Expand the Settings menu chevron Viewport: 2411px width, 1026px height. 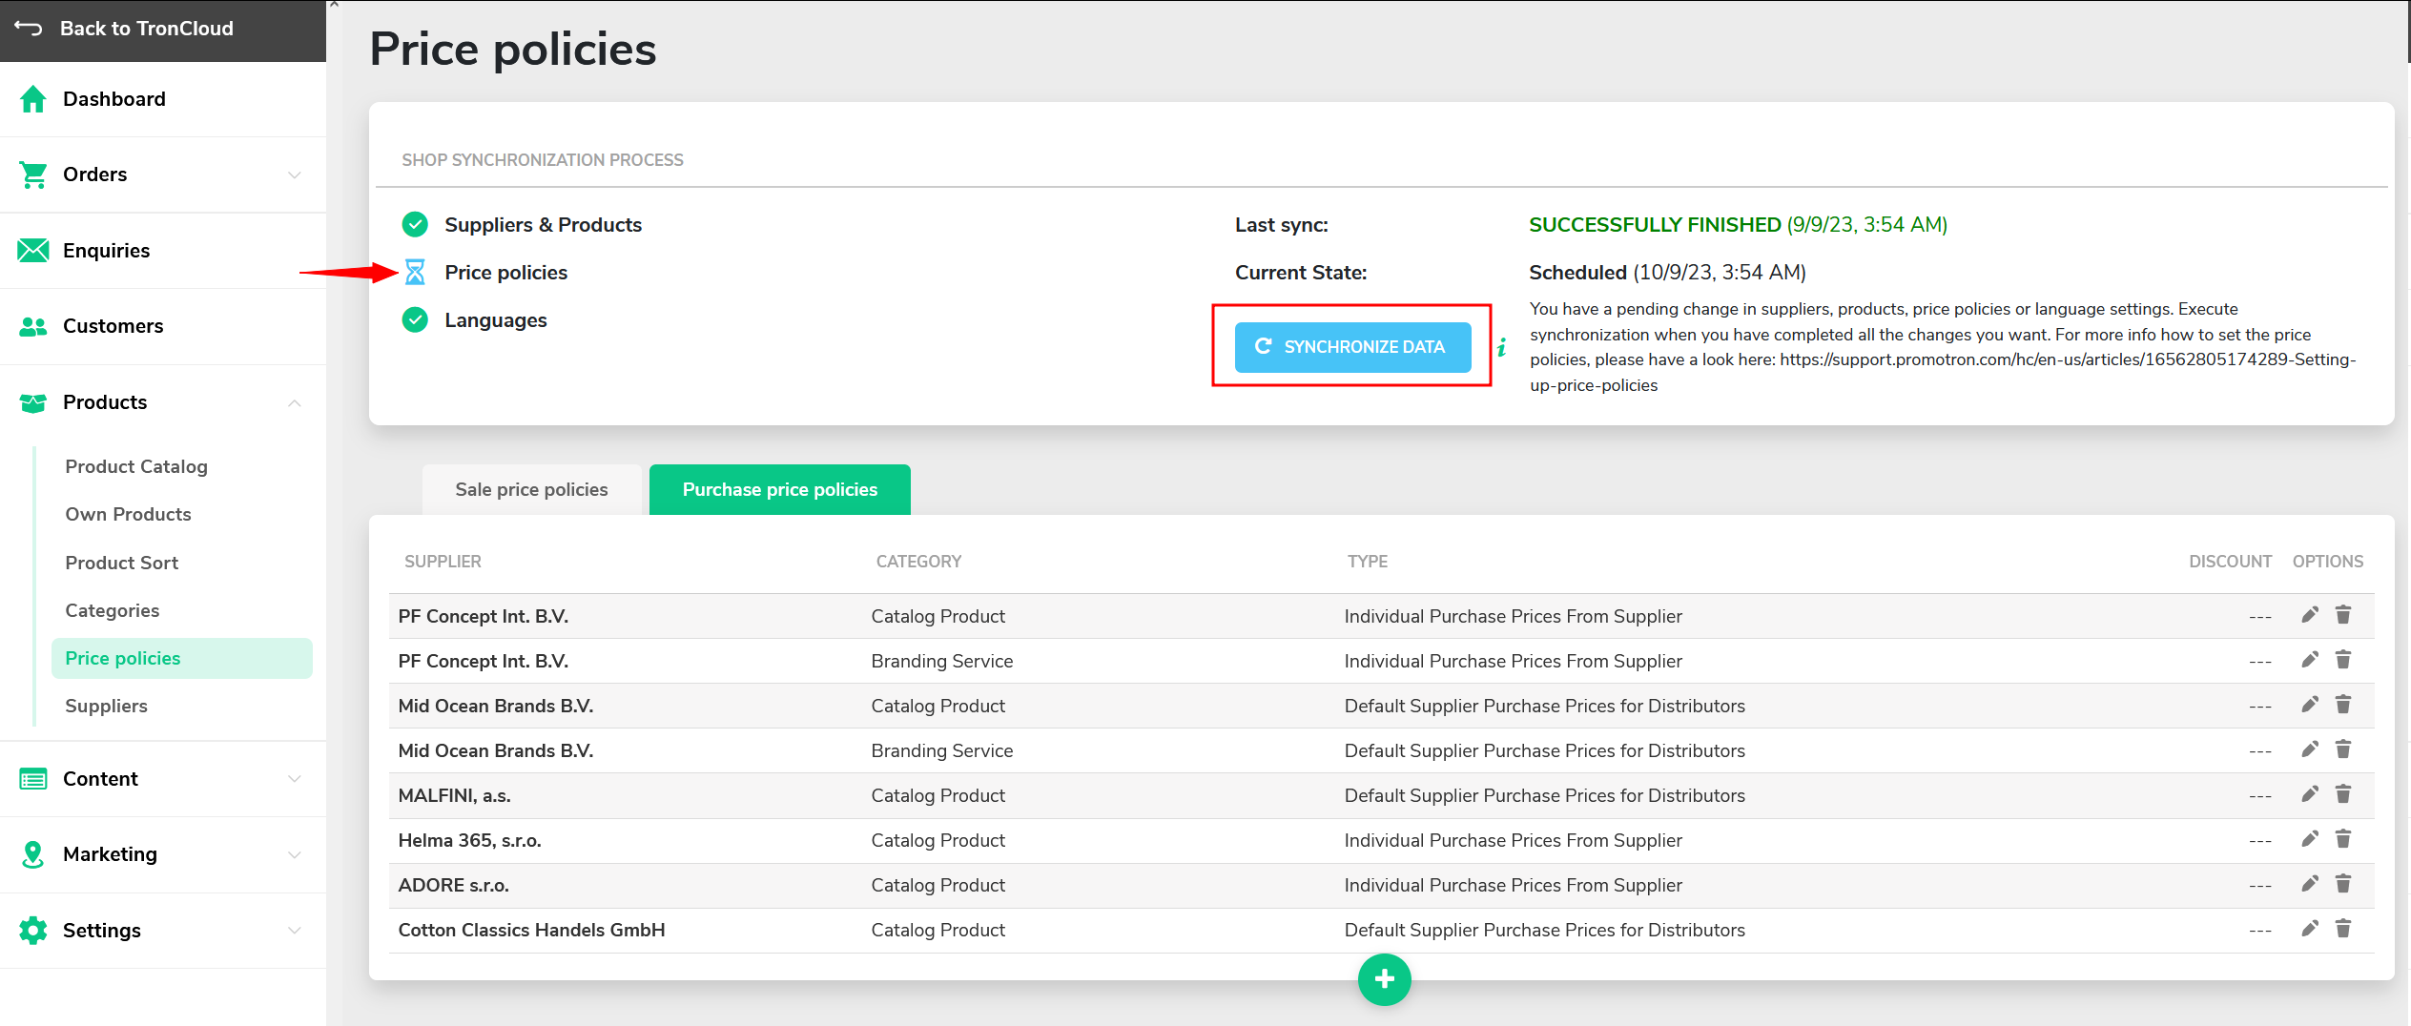pyautogui.click(x=295, y=931)
